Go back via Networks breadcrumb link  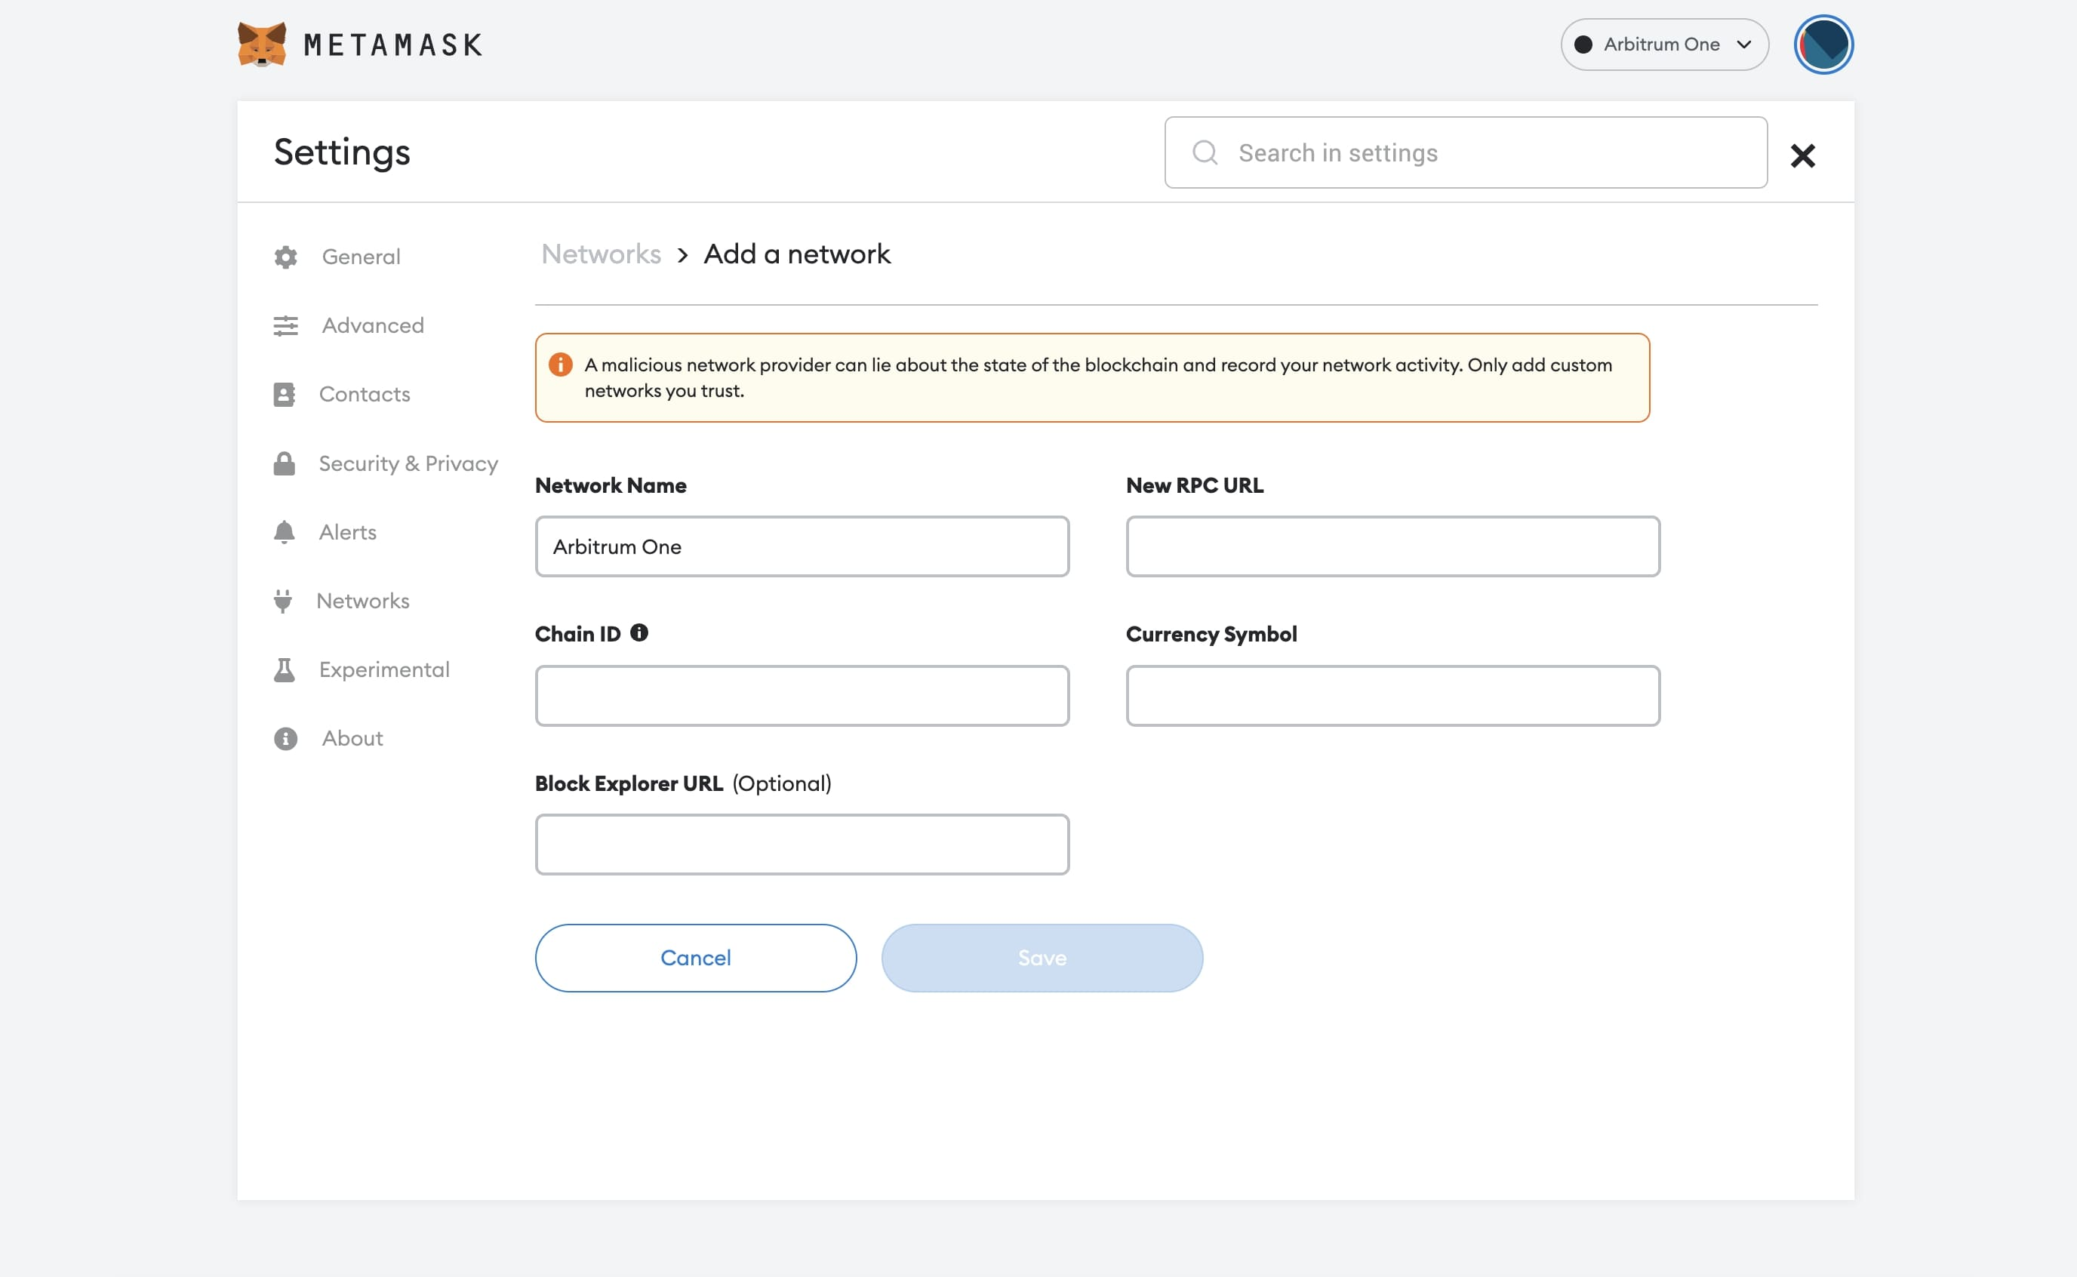click(x=602, y=254)
